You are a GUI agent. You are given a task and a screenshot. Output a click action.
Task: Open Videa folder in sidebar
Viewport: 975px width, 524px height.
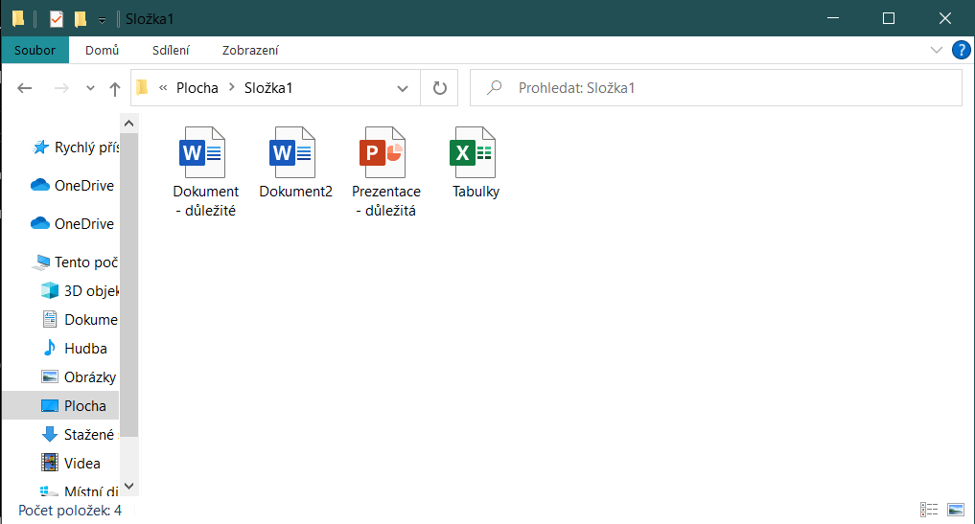point(71,463)
